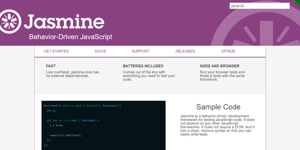Select the 'Behavior-Driven JavaScript' tagline

click(70, 37)
